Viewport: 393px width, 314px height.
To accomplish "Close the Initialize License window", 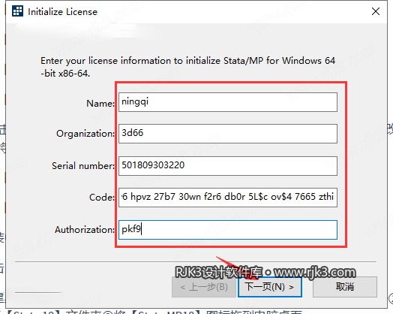I will (376, 11).
